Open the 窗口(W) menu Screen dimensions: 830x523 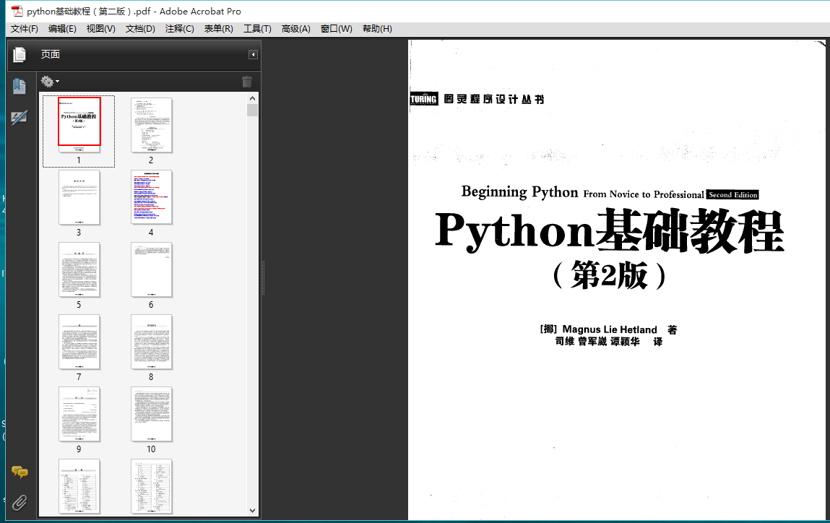click(336, 29)
